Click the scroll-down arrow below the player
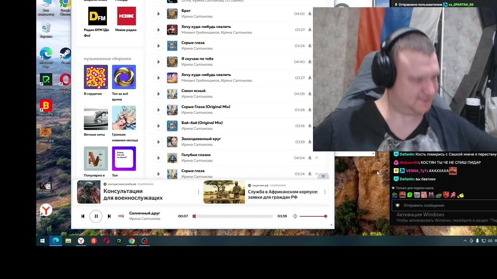The image size is (497, 279). pos(331,225)
